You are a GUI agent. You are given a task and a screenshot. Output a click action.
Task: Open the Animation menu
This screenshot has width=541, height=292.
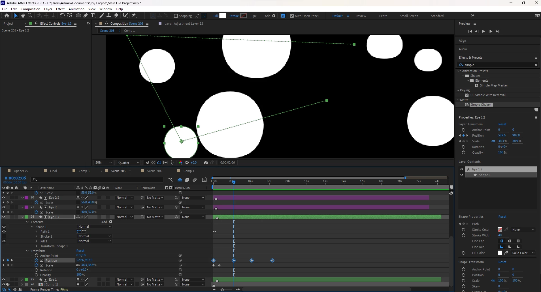tap(76, 9)
